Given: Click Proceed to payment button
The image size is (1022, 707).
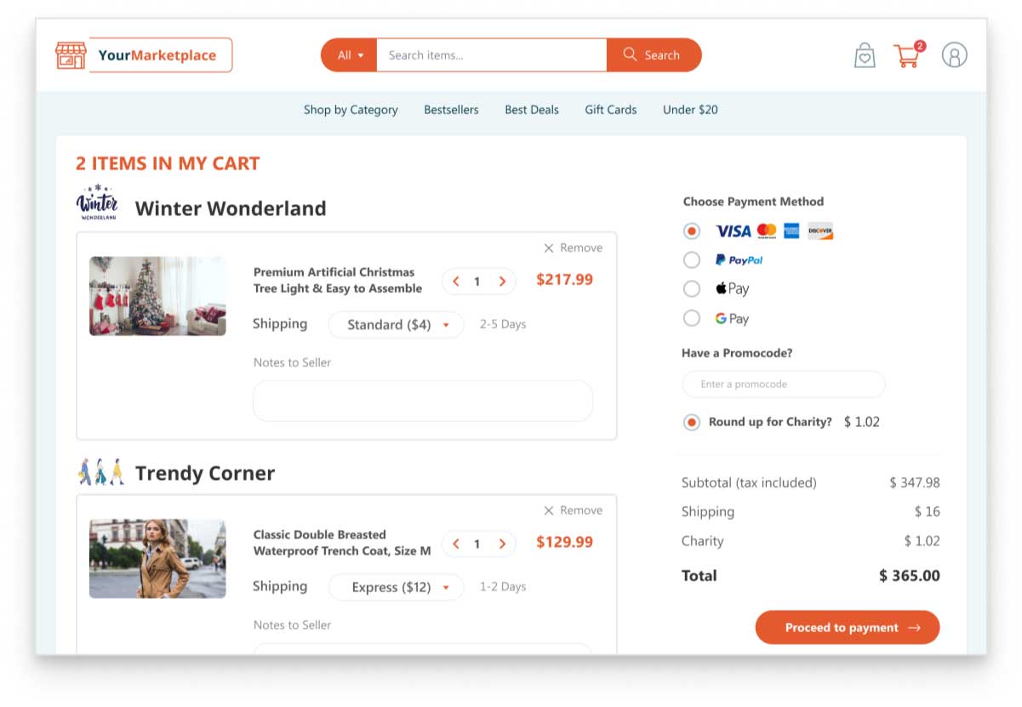Looking at the screenshot, I should (847, 628).
